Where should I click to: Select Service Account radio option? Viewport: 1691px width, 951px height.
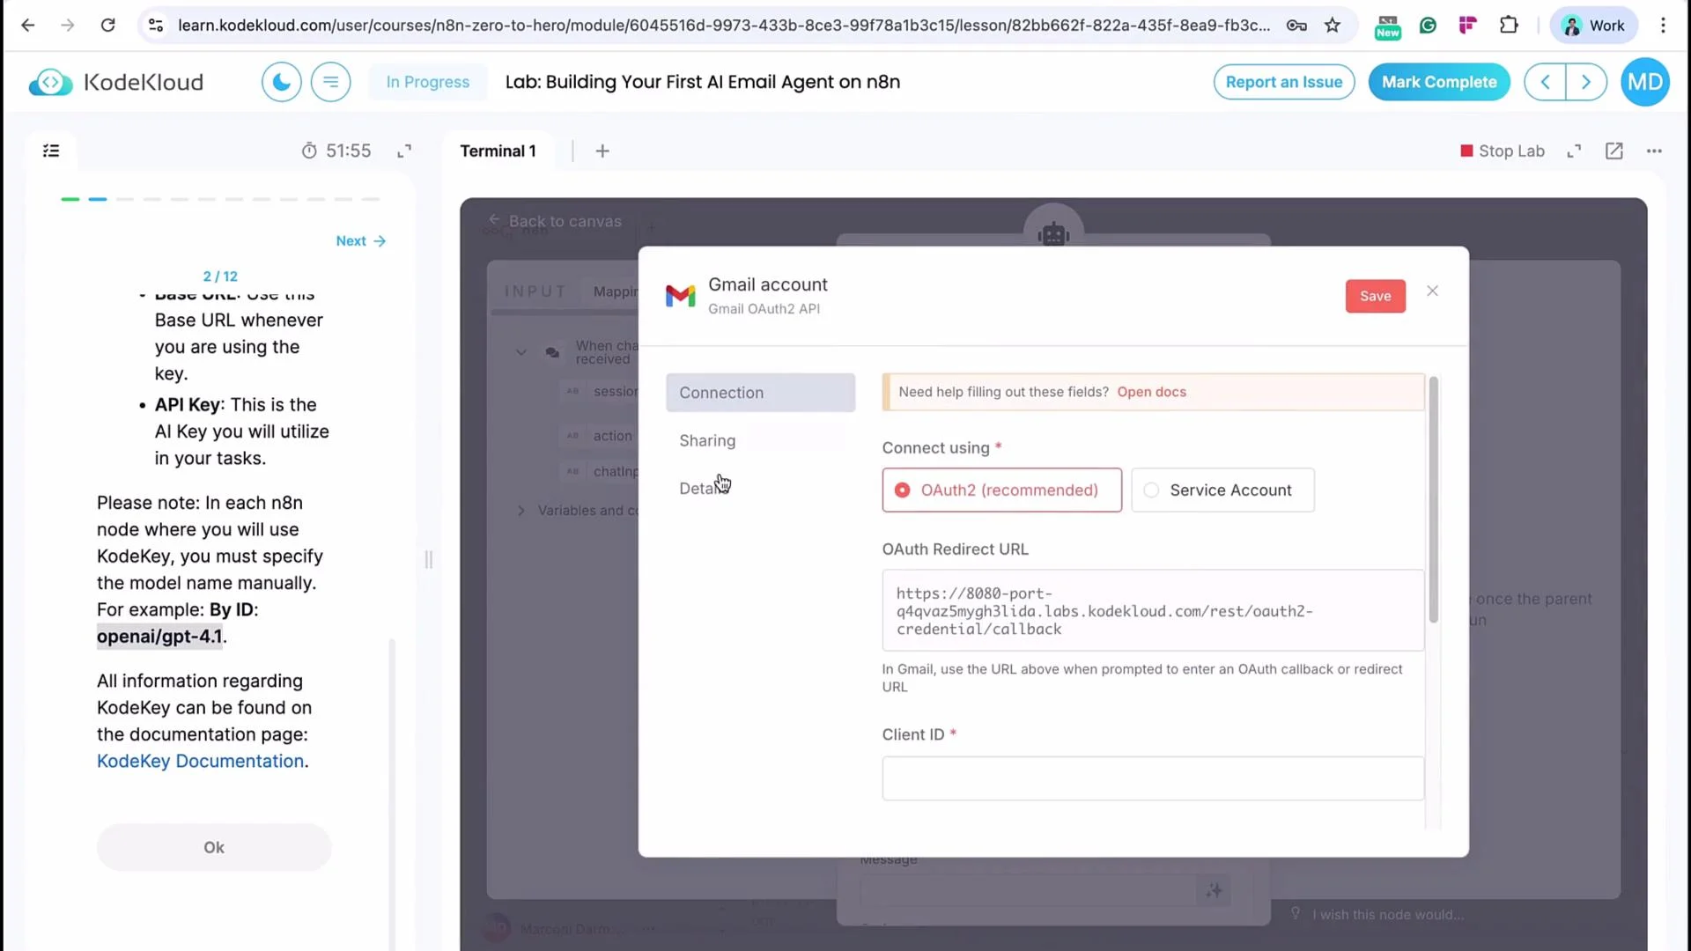point(1222,490)
